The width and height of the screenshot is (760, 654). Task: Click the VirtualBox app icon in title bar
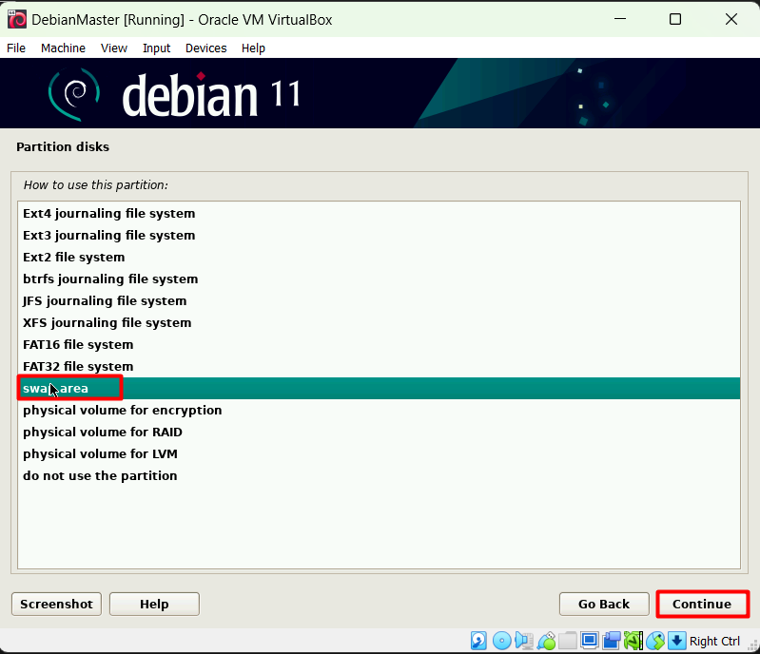coord(17,19)
